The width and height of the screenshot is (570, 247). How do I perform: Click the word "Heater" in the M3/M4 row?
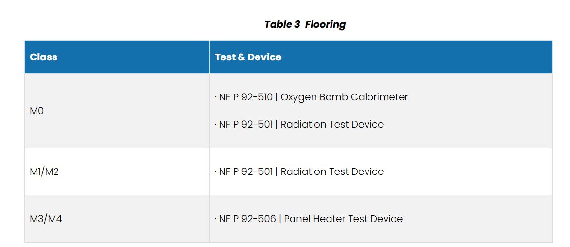pyautogui.click(x=327, y=219)
